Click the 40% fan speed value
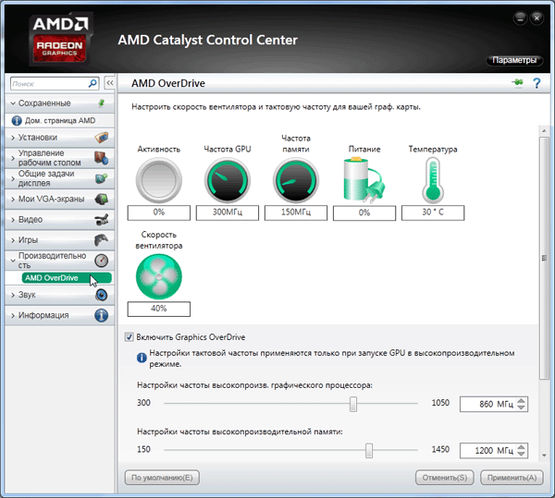 (159, 309)
